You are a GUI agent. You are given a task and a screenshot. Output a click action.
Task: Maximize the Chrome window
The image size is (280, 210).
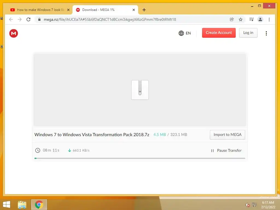tap(259, 6)
